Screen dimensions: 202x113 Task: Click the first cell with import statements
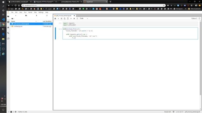[x=130, y=24]
